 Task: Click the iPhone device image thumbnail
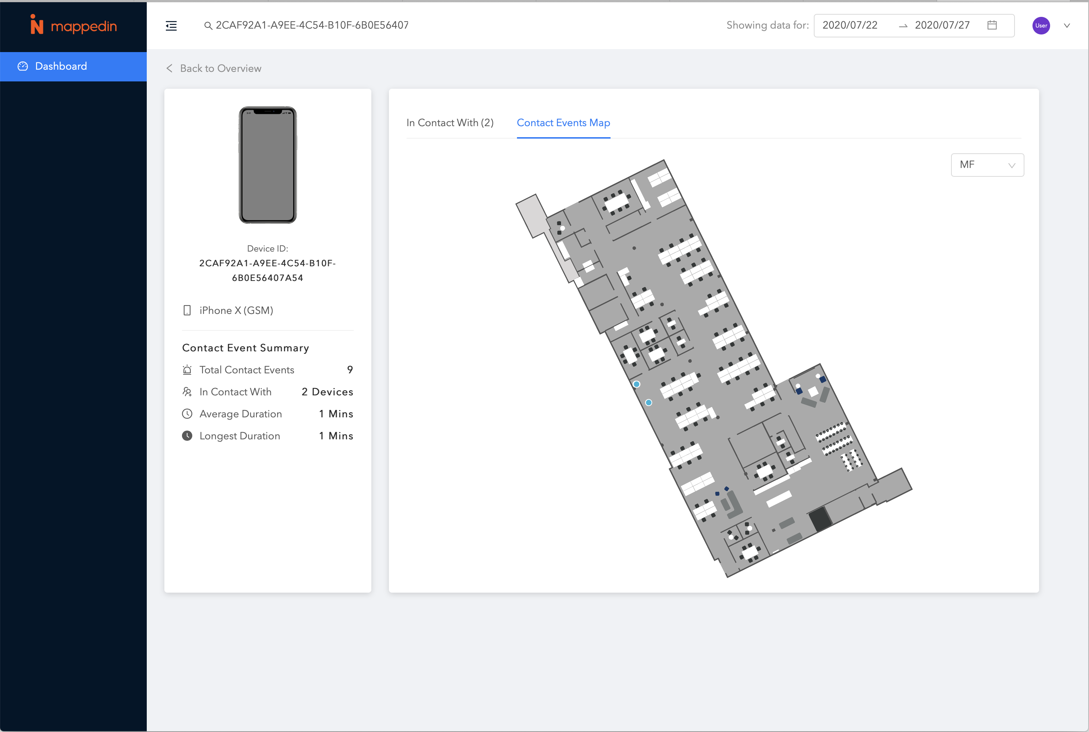tap(267, 165)
